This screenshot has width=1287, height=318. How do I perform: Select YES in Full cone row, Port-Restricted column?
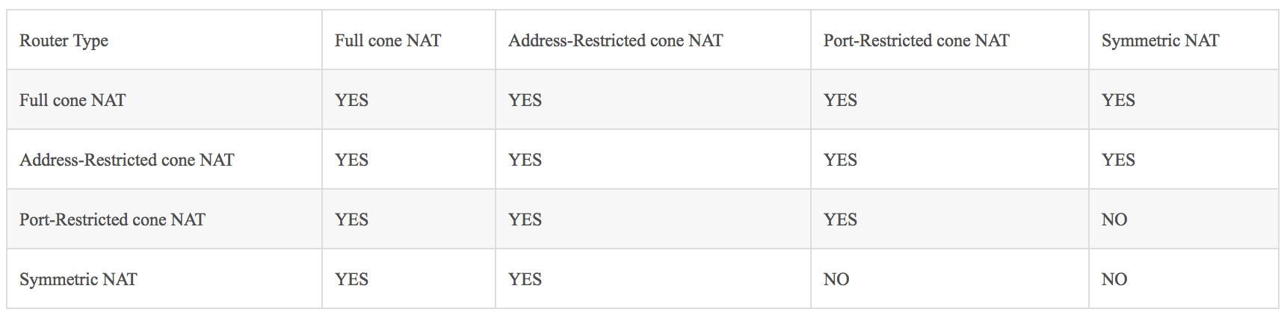[839, 100]
